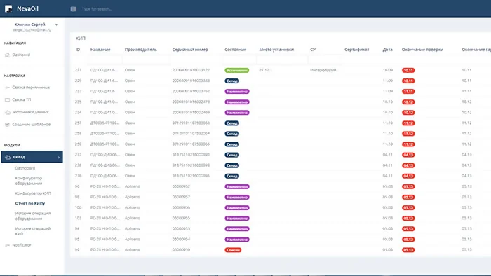Click red Списан status badge in row 99
Screen dimensions: 491x276
tap(233, 250)
